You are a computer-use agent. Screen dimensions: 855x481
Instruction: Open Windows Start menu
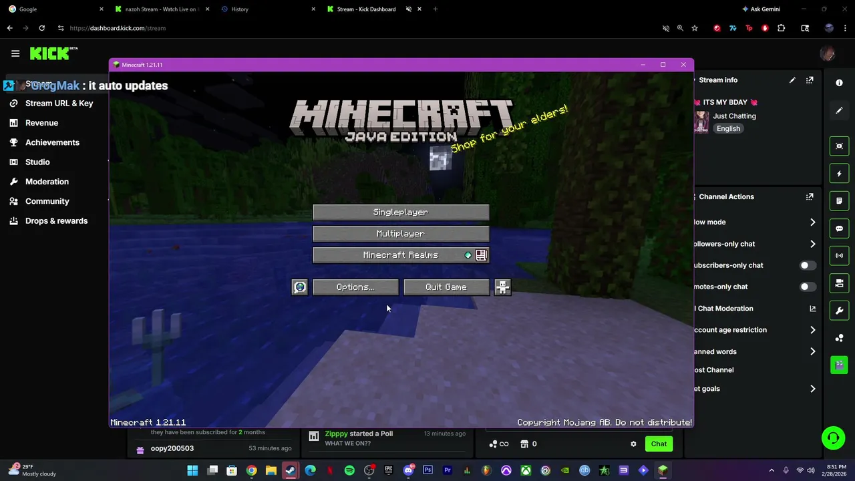coord(192,470)
